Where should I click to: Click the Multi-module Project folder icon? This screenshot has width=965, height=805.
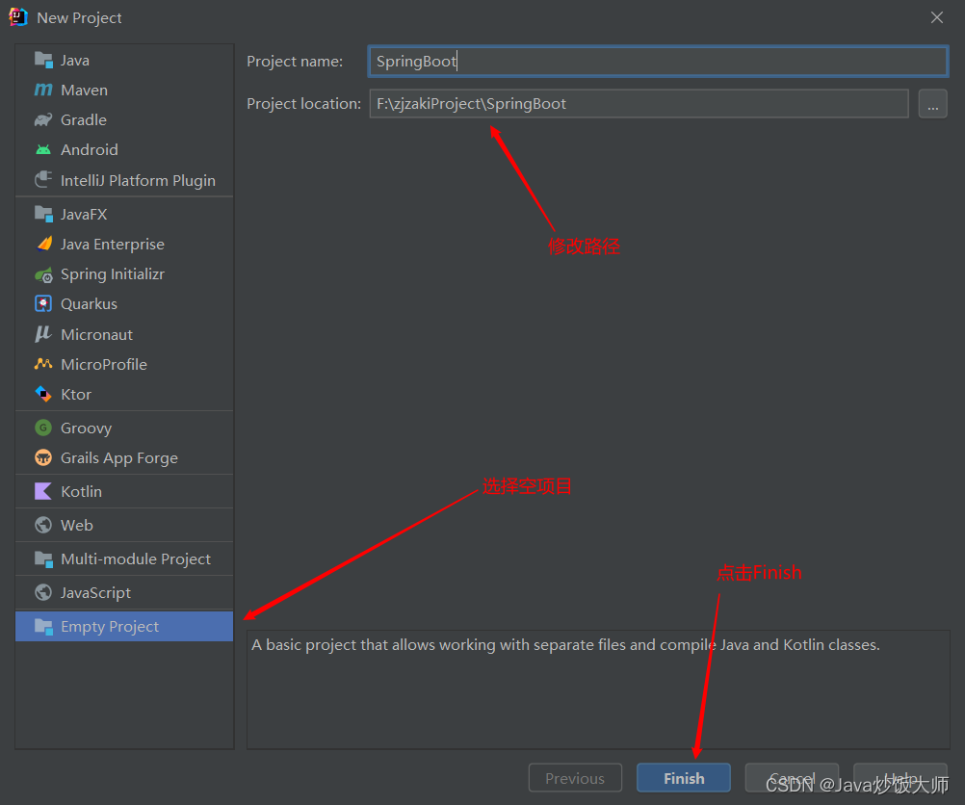[x=43, y=558]
